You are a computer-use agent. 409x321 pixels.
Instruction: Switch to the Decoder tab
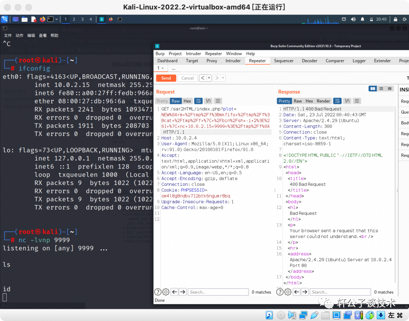click(310, 61)
